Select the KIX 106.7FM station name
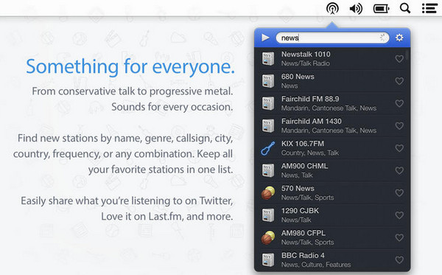Image resolution: width=442 pixels, height=275 pixels. [303, 144]
